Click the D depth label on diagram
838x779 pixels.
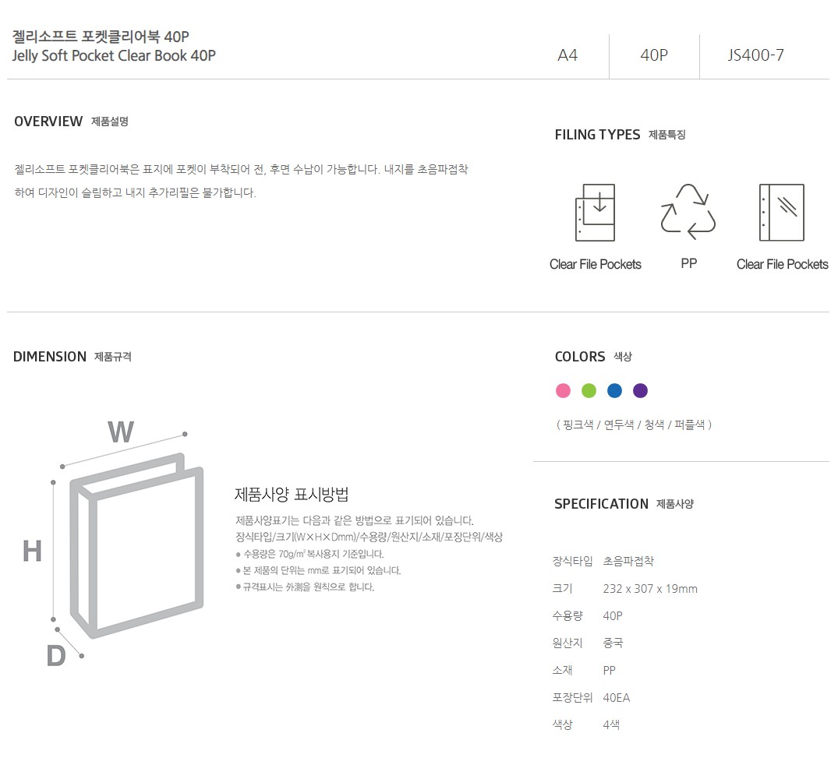click(x=55, y=656)
